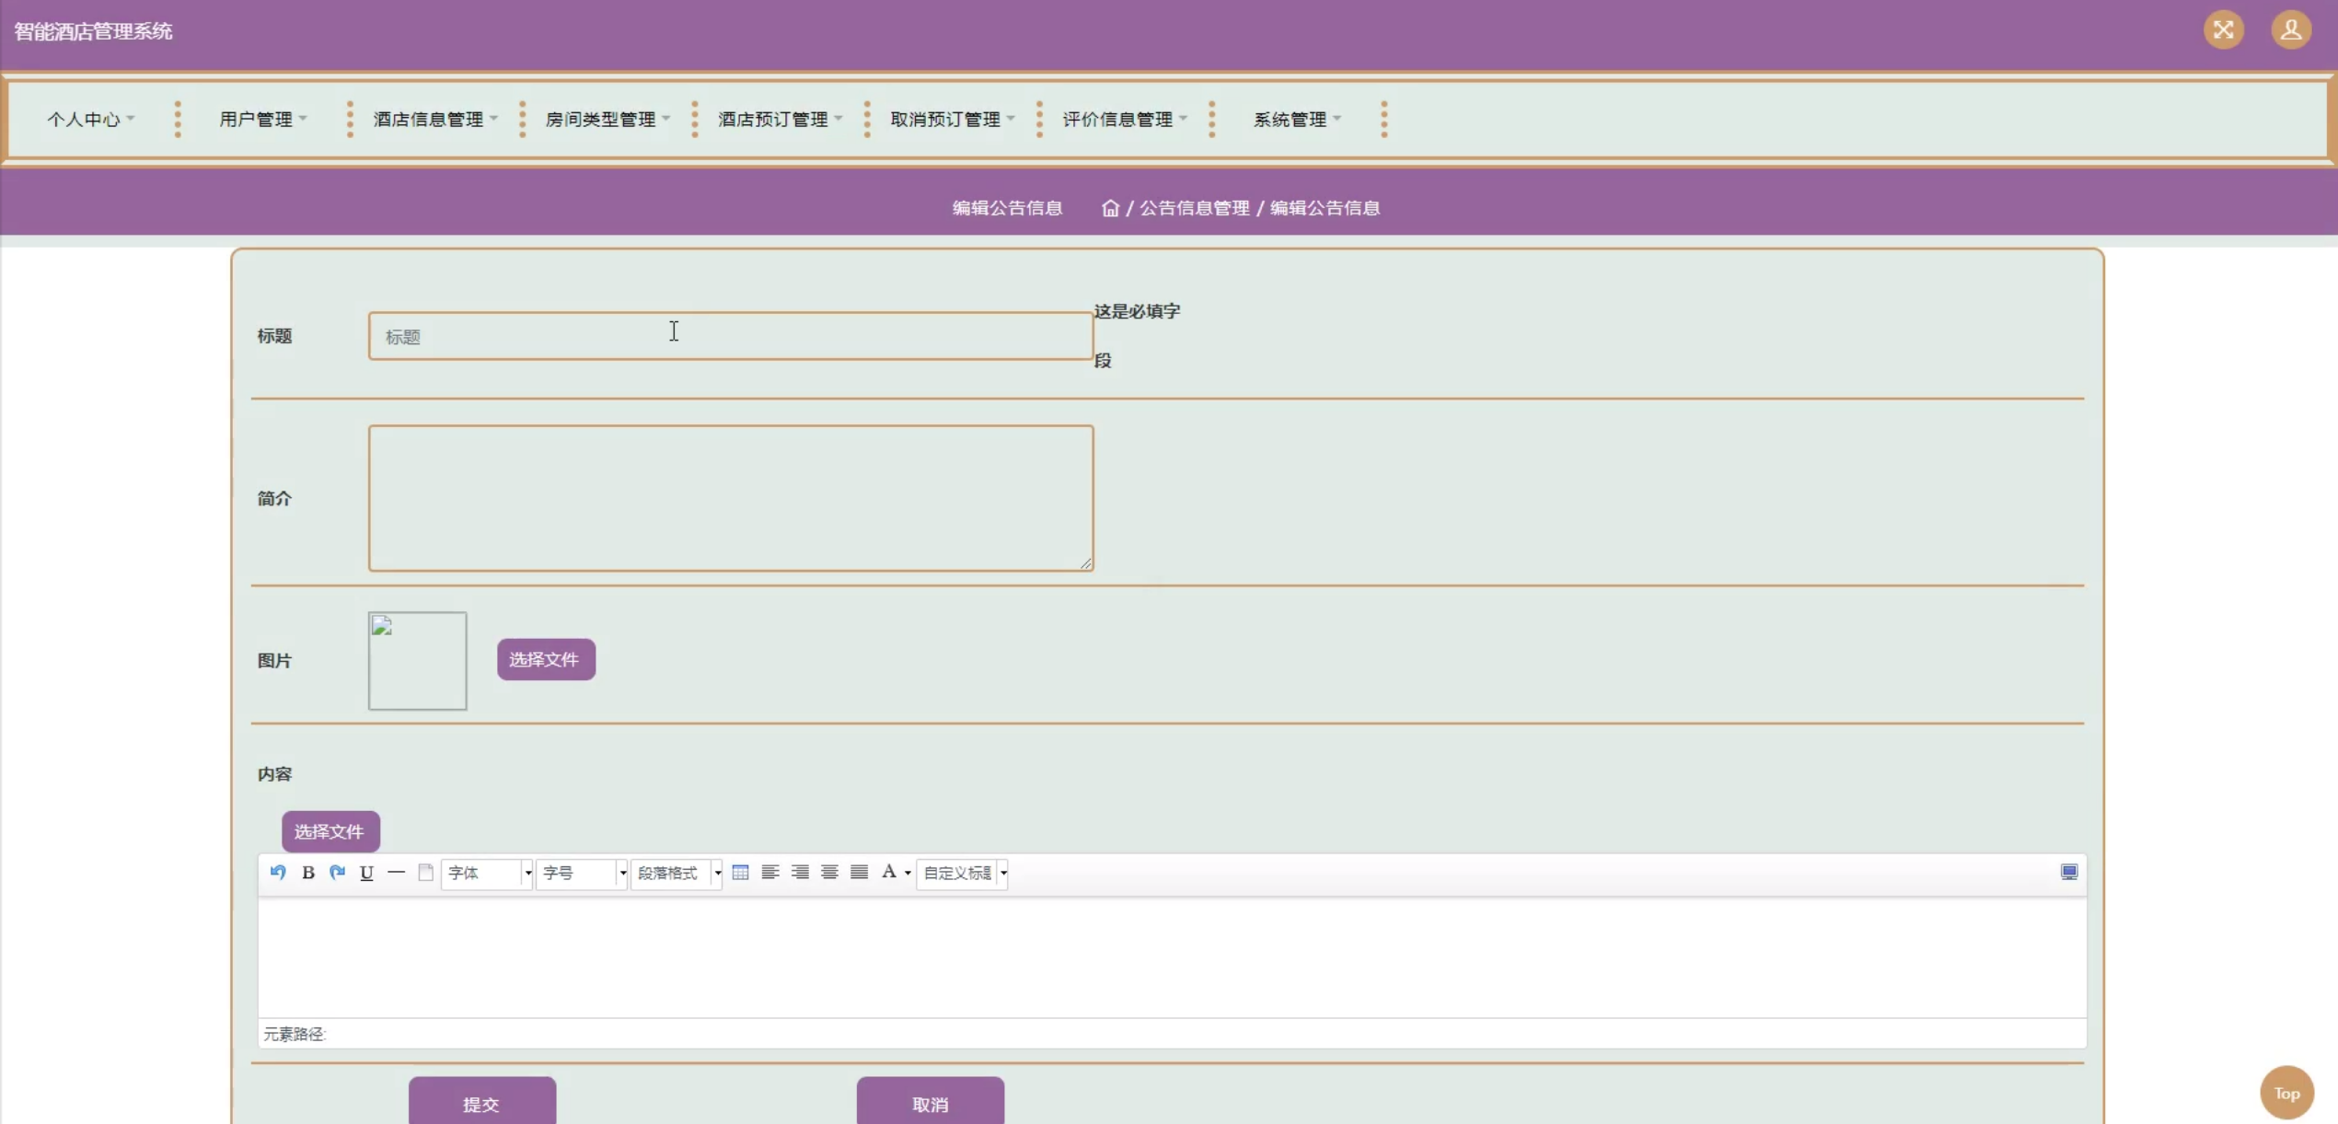This screenshot has height=1124, width=2338.
Task: Open the 系统管理 menu
Action: pyautogui.click(x=1297, y=120)
